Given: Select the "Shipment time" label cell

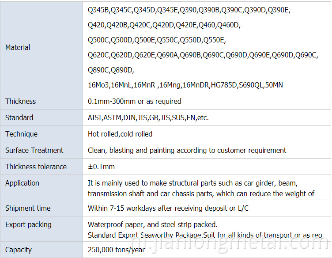Looking at the screenshot, I should tap(27, 208).
